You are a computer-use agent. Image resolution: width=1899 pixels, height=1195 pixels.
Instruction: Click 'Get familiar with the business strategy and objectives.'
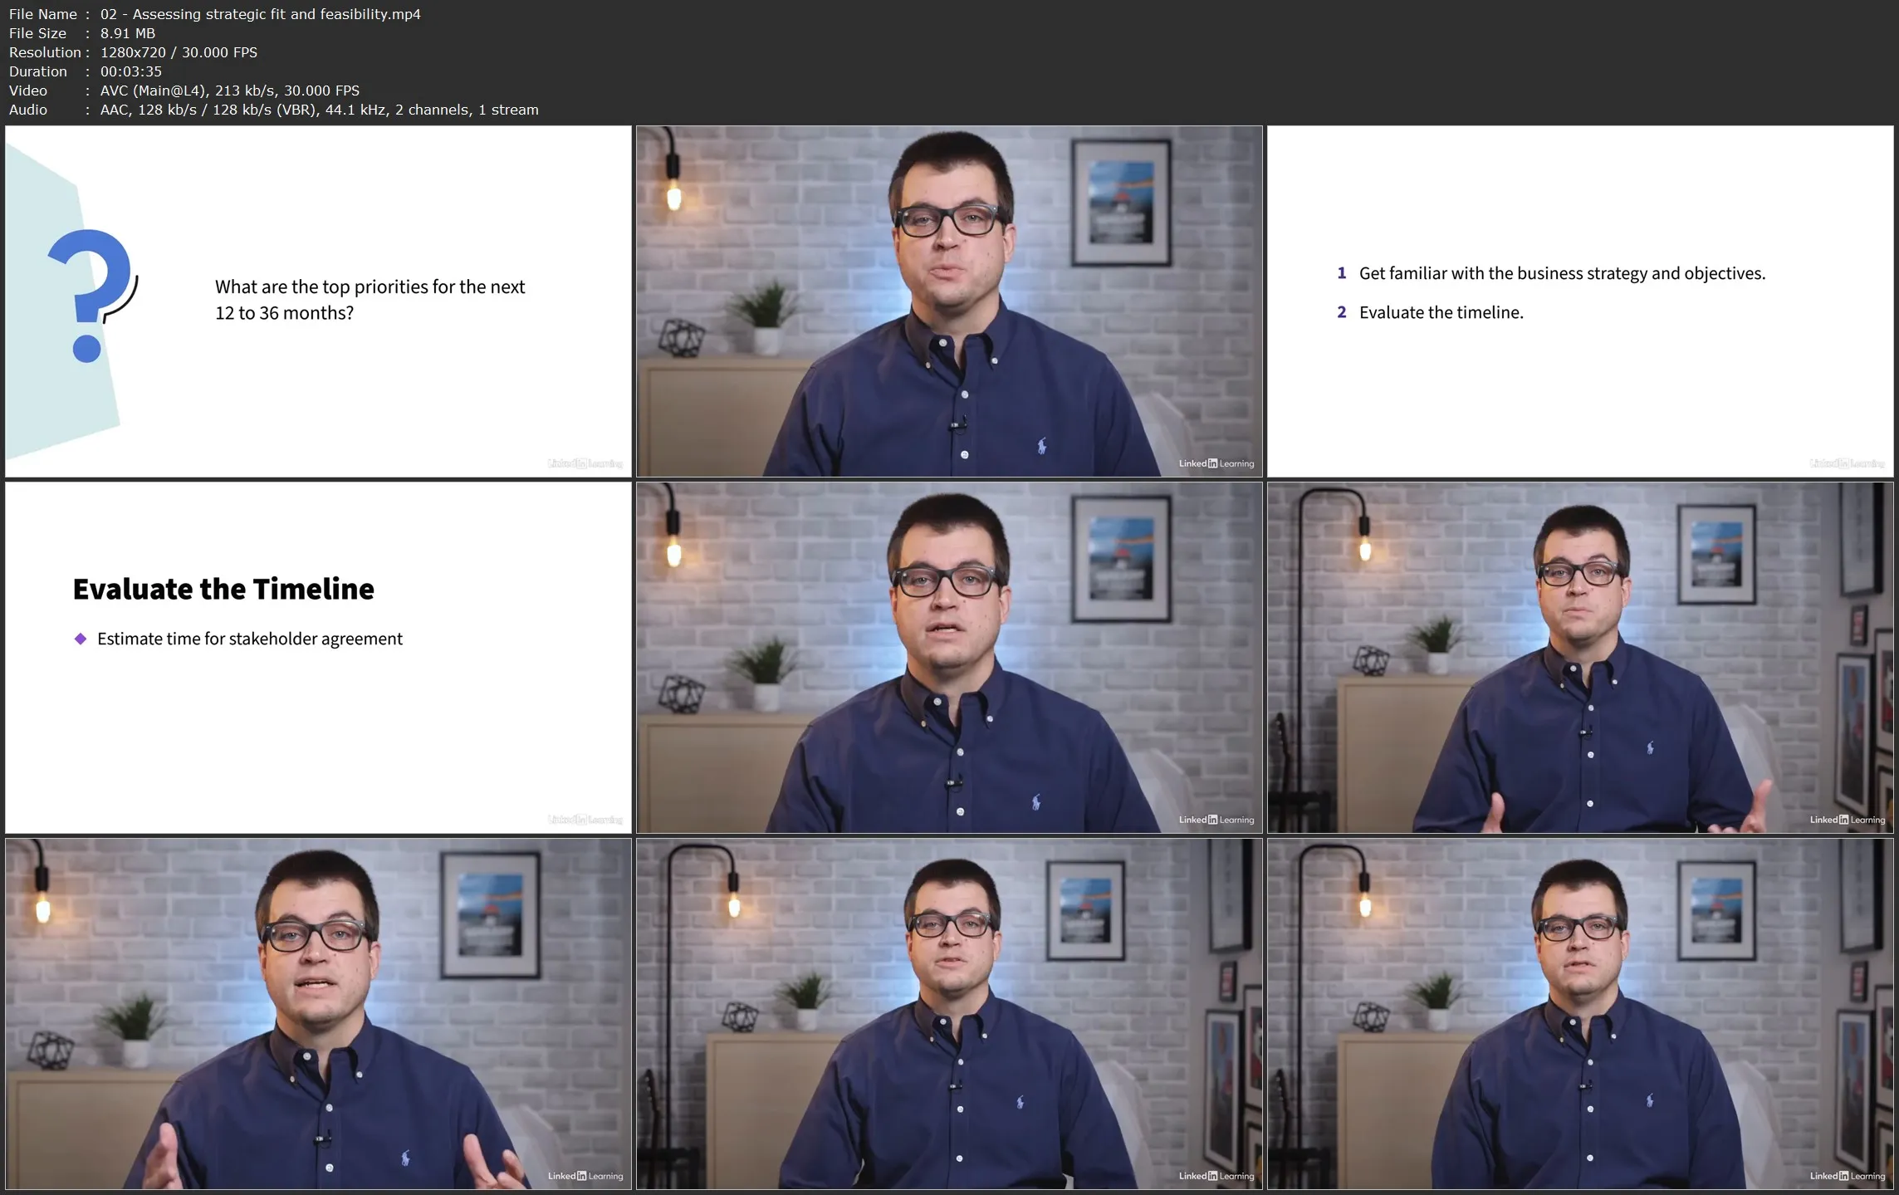point(1562,273)
